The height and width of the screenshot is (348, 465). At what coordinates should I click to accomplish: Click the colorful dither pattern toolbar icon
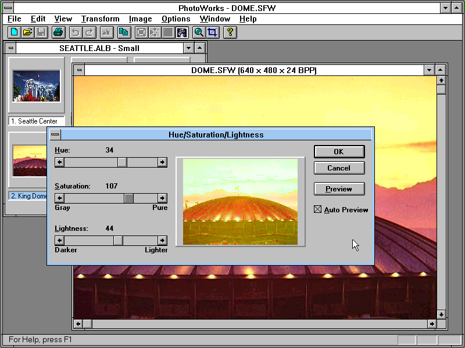pyautogui.click(x=182, y=32)
